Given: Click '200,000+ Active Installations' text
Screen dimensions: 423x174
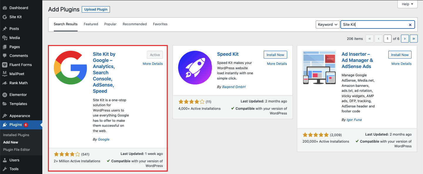Looking at the screenshot, I should [x=326, y=141].
